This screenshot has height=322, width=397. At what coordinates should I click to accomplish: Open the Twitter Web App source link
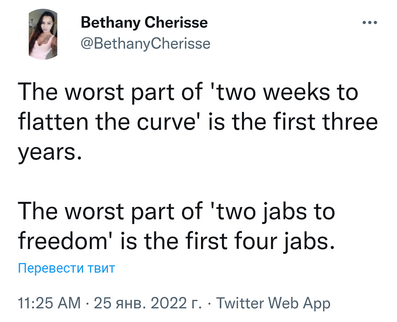273,303
